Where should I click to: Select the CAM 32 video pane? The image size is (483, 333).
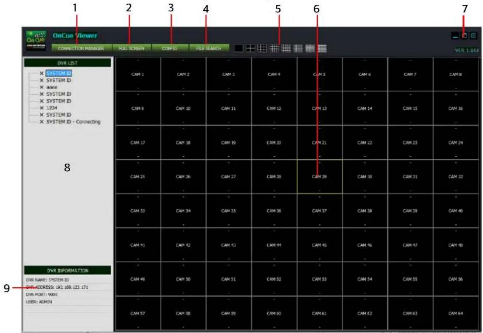(456, 176)
